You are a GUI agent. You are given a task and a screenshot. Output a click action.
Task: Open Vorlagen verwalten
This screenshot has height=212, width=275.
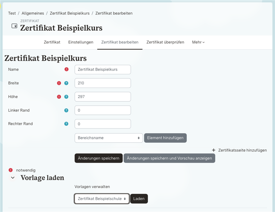coord(92,187)
